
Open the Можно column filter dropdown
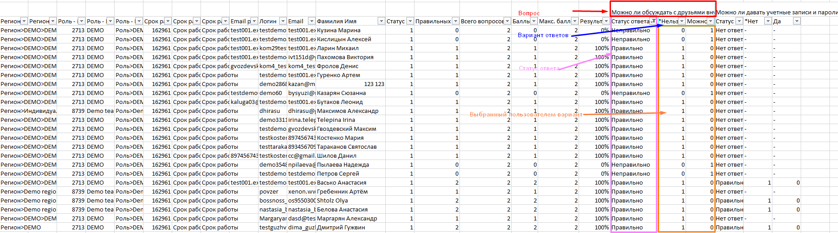coord(710,21)
